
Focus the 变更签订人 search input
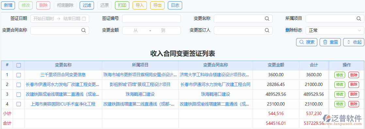click(243, 30)
